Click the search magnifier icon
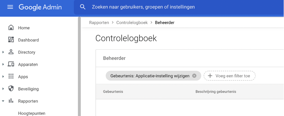The width and height of the screenshot is (284, 116). click(x=83, y=7)
